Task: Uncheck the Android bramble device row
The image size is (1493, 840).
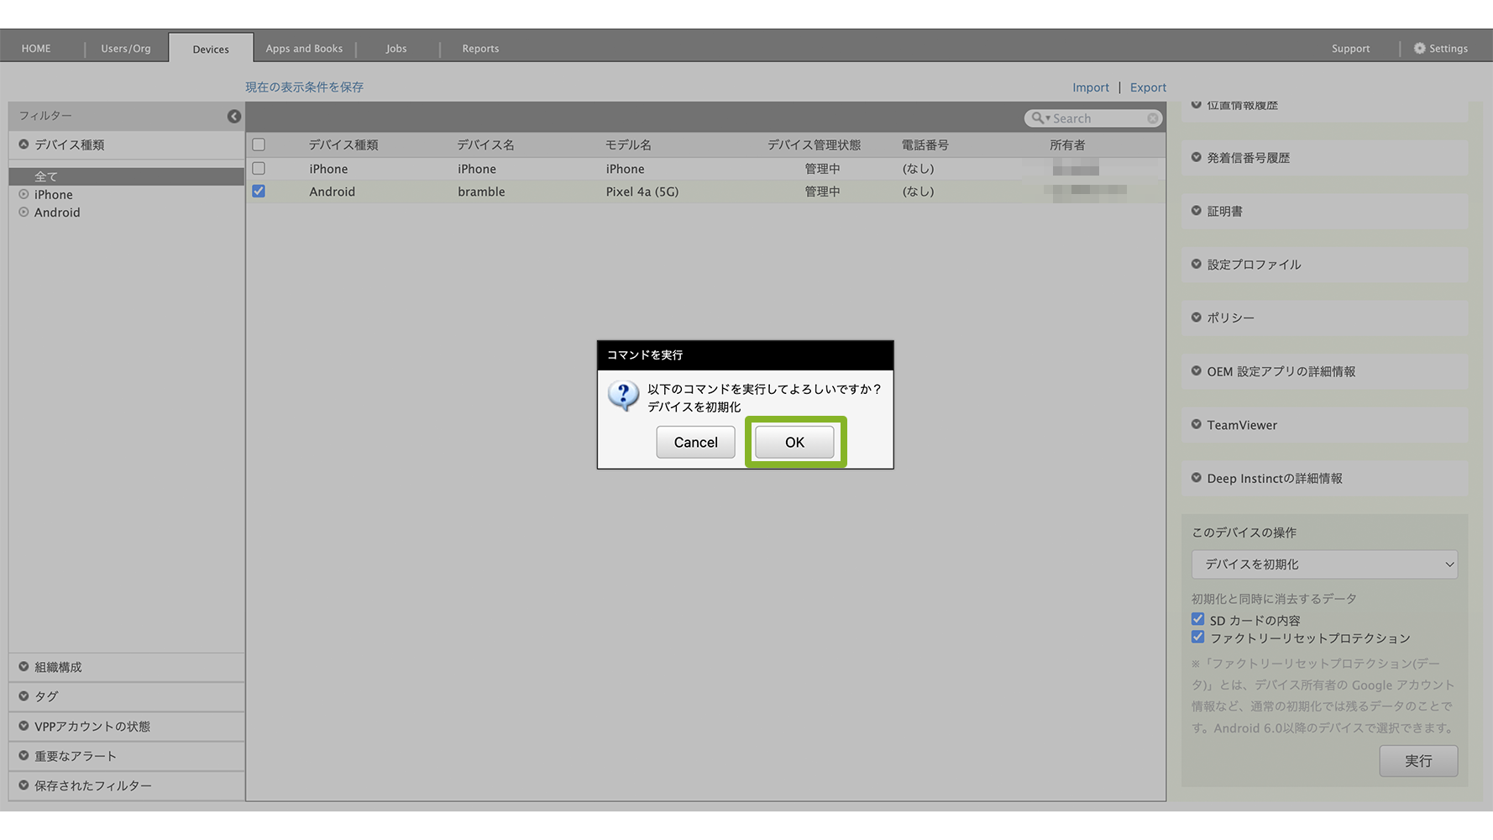Action: coord(259,192)
